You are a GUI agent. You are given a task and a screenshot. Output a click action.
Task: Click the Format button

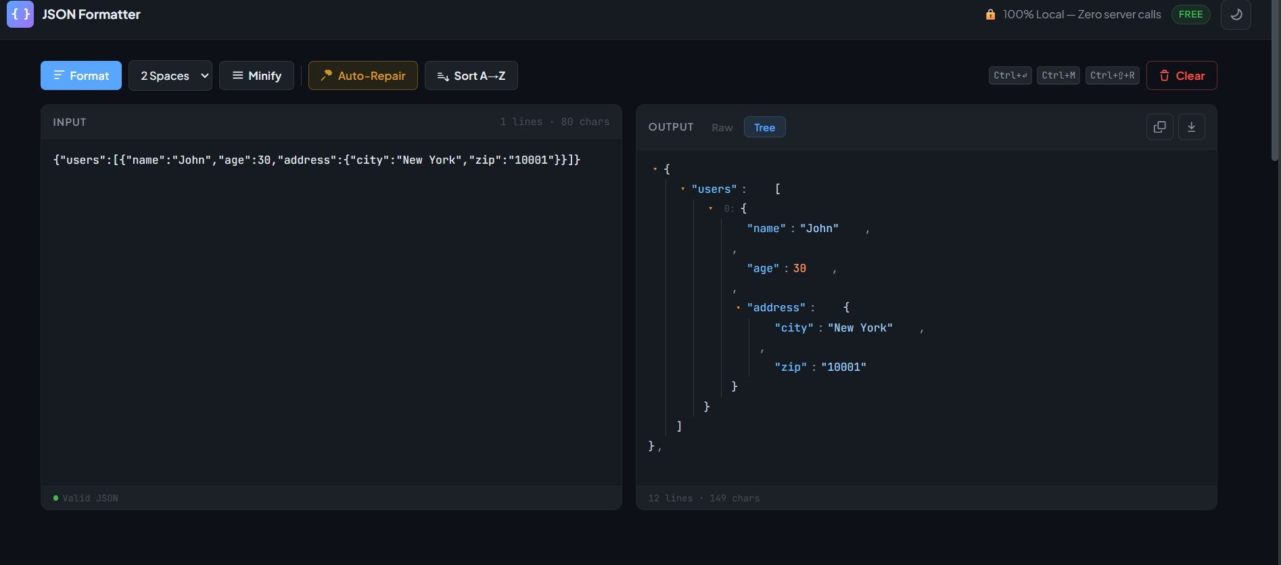(x=81, y=76)
